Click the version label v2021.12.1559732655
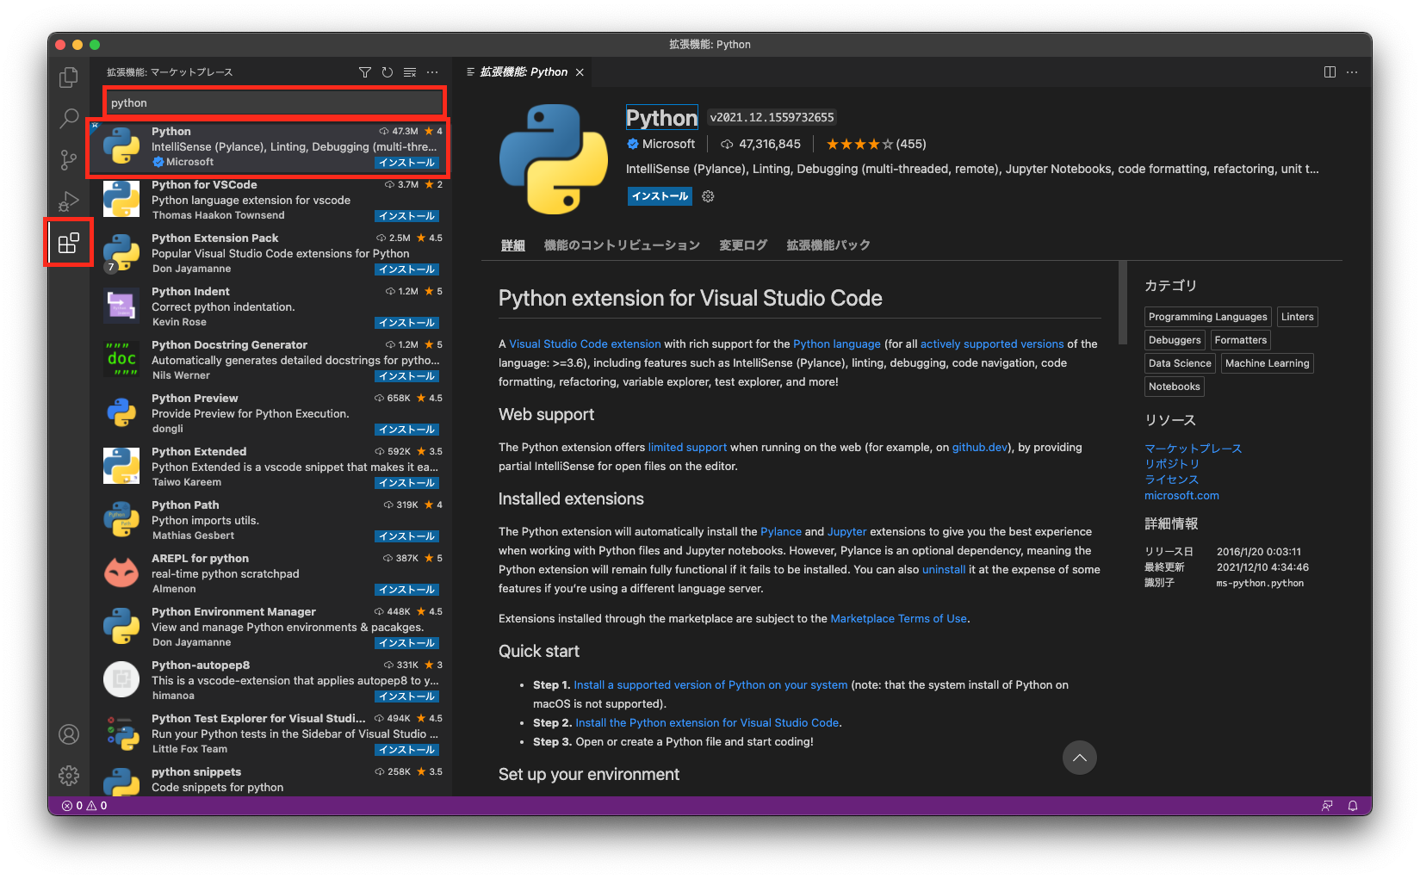Screen dimensions: 1420x879 pyautogui.click(x=772, y=117)
